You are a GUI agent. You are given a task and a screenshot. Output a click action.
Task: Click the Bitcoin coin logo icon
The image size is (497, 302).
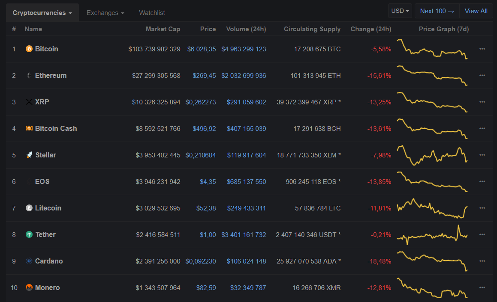(x=29, y=49)
